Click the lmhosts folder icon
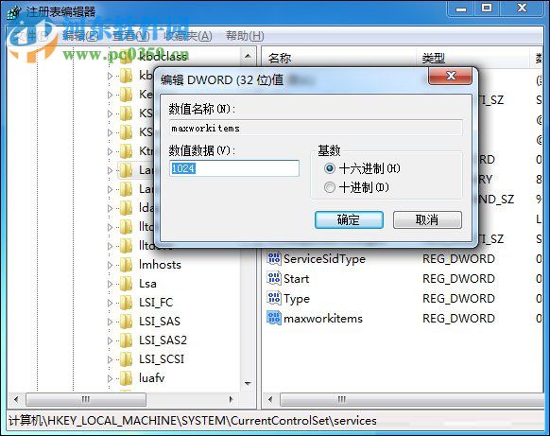The height and width of the screenshot is (436, 550). tap(126, 265)
